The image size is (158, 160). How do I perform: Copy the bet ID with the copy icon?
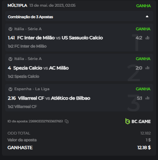tap(66, 121)
